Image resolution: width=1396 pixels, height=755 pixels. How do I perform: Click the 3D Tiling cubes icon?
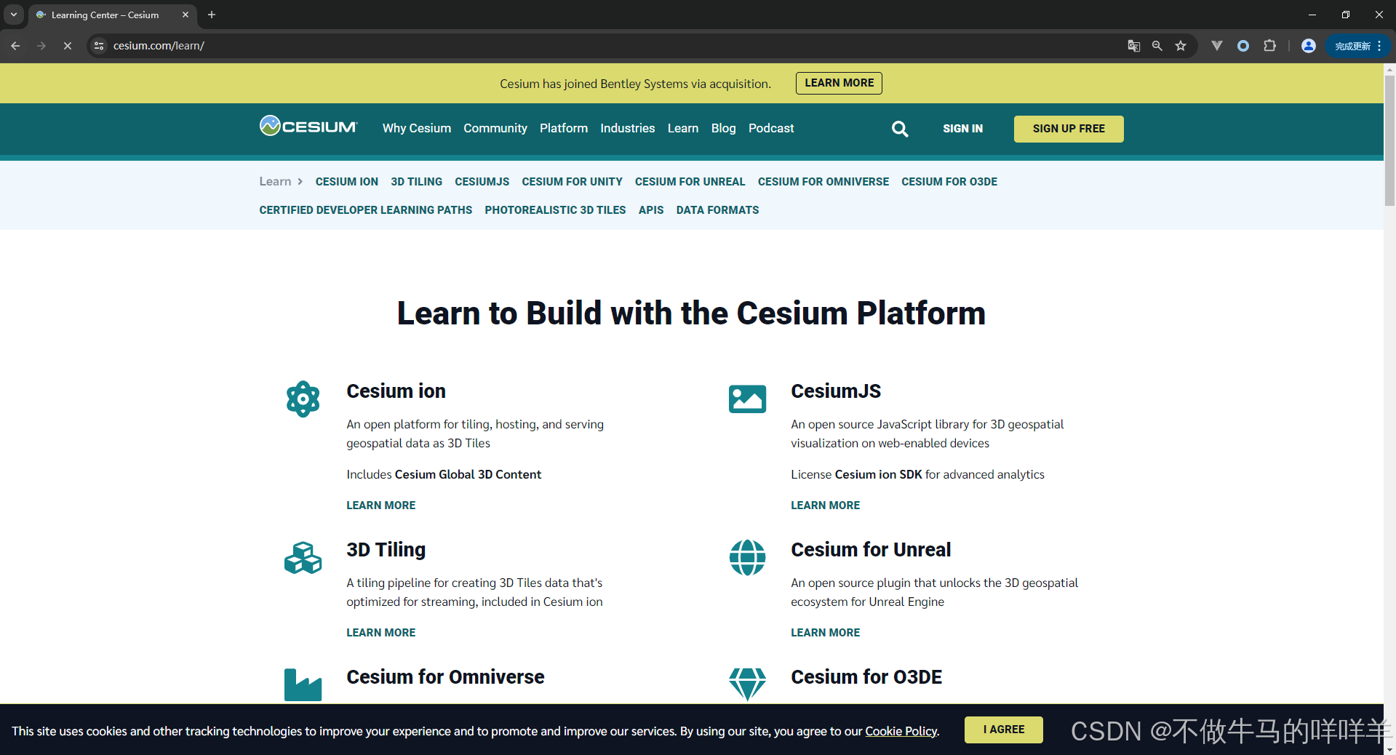(x=303, y=558)
